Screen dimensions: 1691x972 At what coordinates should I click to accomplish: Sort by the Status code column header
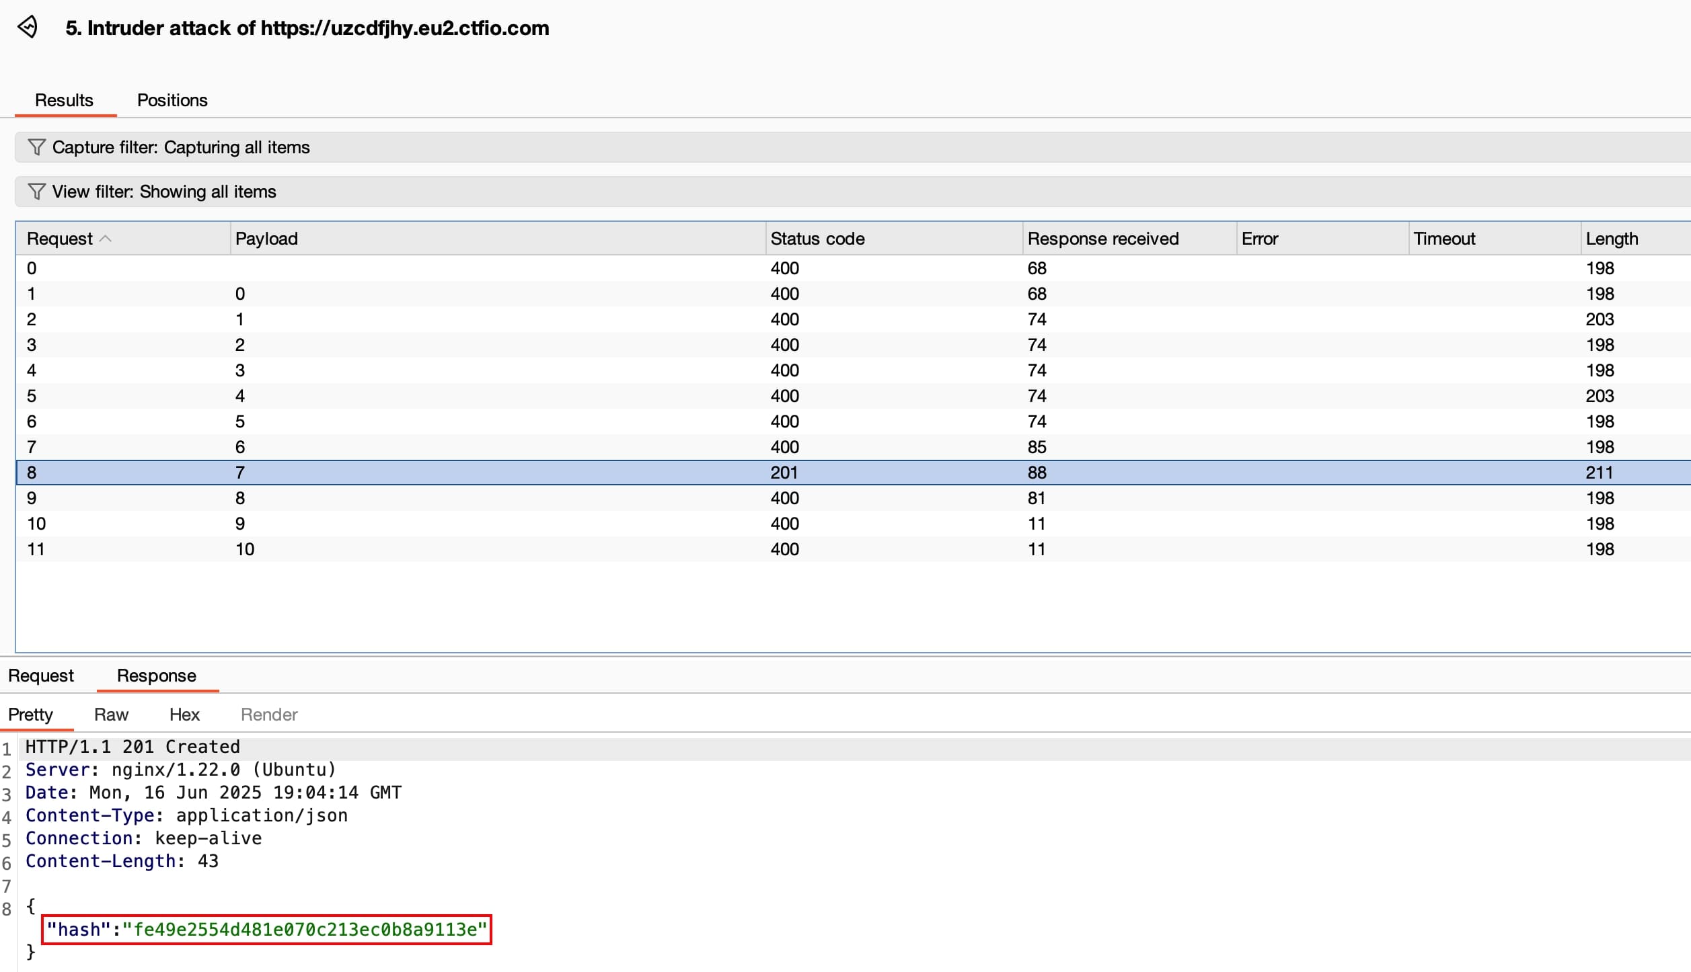[x=894, y=239]
